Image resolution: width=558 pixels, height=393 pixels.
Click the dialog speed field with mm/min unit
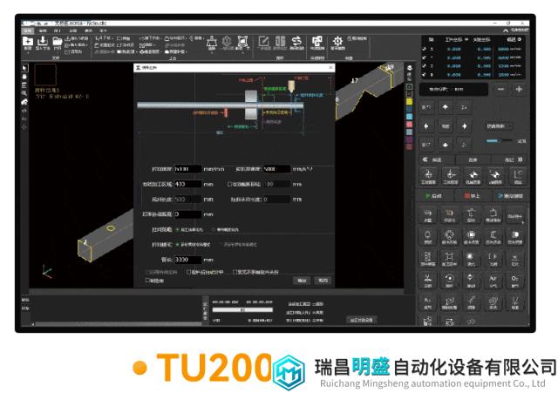(187, 169)
